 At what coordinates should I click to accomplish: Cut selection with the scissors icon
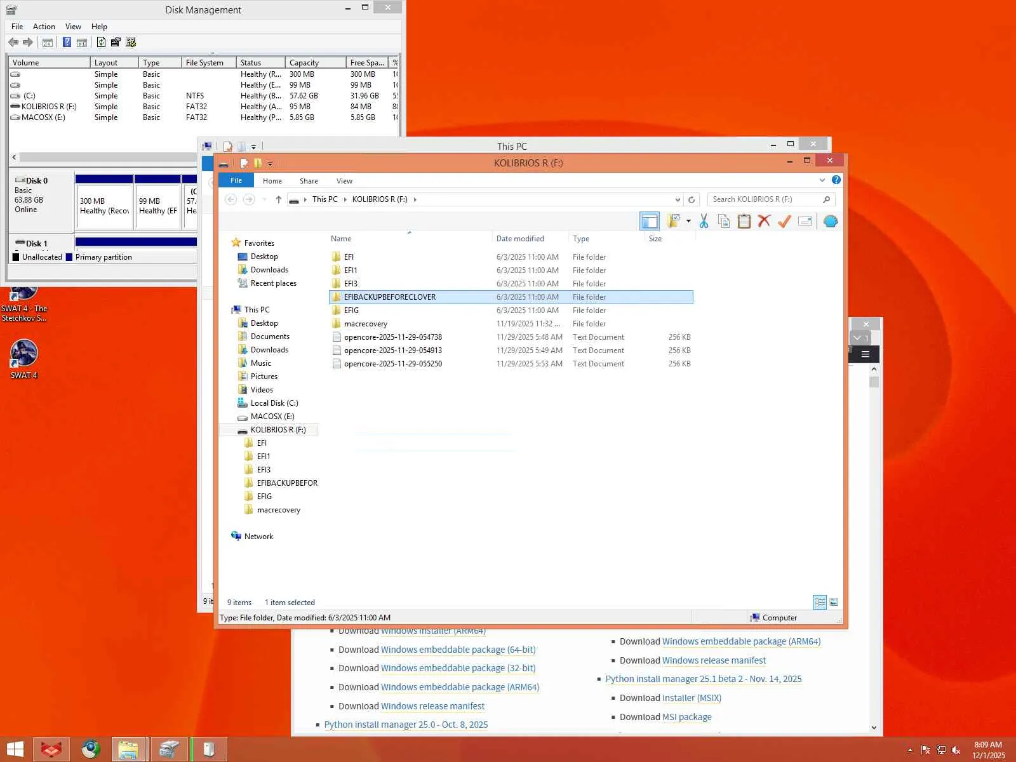click(x=704, y=221)
